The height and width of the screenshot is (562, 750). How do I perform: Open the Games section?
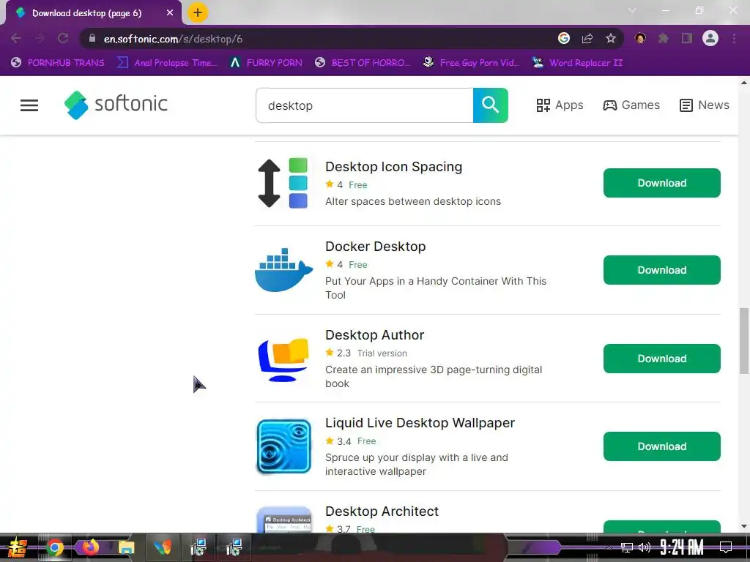631,105
